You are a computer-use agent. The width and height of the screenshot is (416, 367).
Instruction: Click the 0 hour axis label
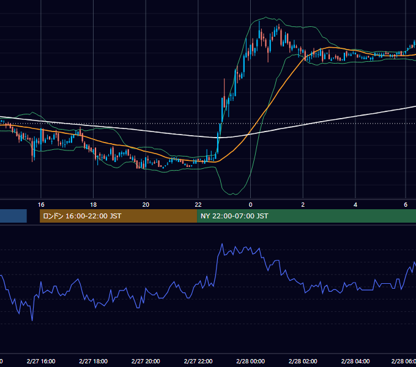tap(250, 205)
